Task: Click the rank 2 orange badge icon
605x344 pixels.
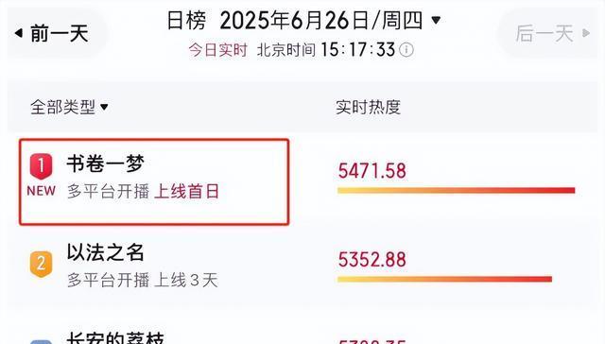Action: [41, 264]
